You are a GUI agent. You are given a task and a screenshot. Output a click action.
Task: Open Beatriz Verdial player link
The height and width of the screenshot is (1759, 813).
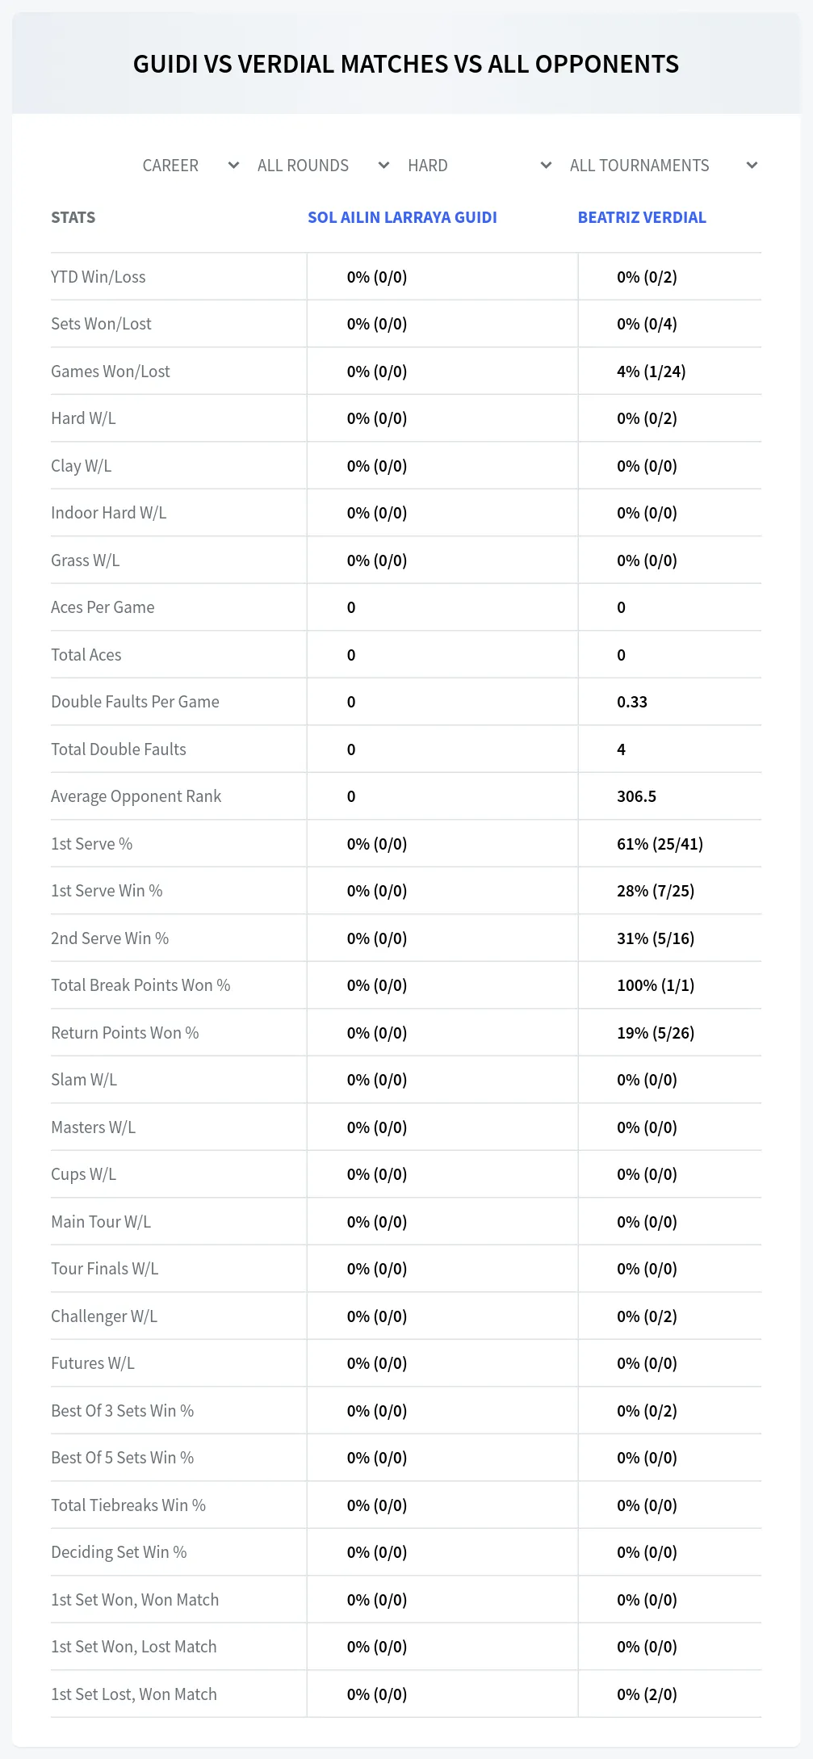pos(642,217)
